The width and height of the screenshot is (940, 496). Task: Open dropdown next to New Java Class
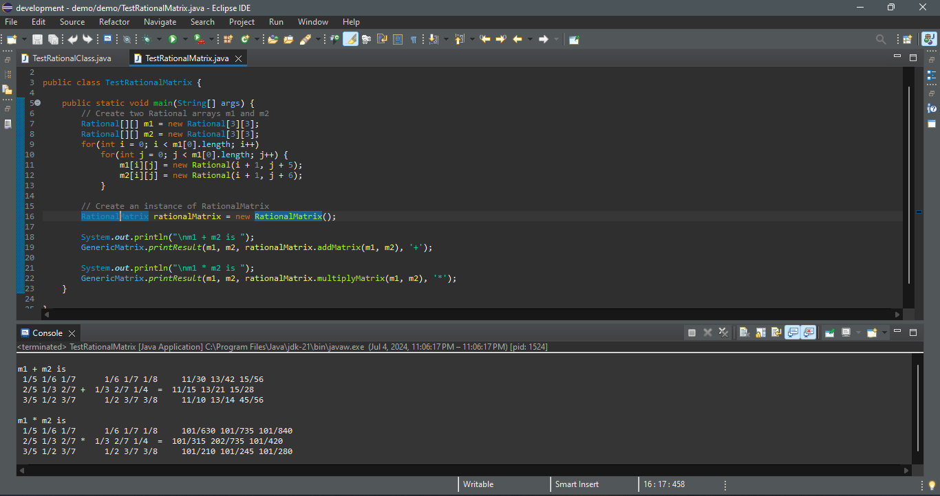click(x=257, y=39)
